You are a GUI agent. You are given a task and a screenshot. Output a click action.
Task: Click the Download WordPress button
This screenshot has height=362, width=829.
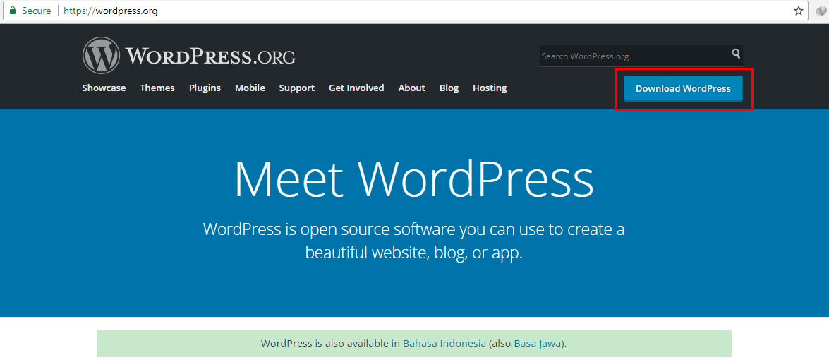click(683, 89)
